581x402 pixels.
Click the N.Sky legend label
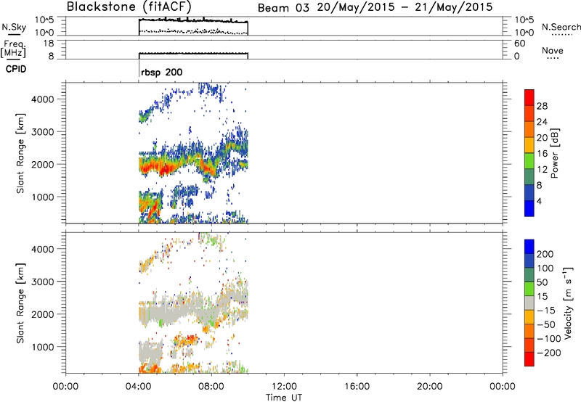[x=14, y=27]
